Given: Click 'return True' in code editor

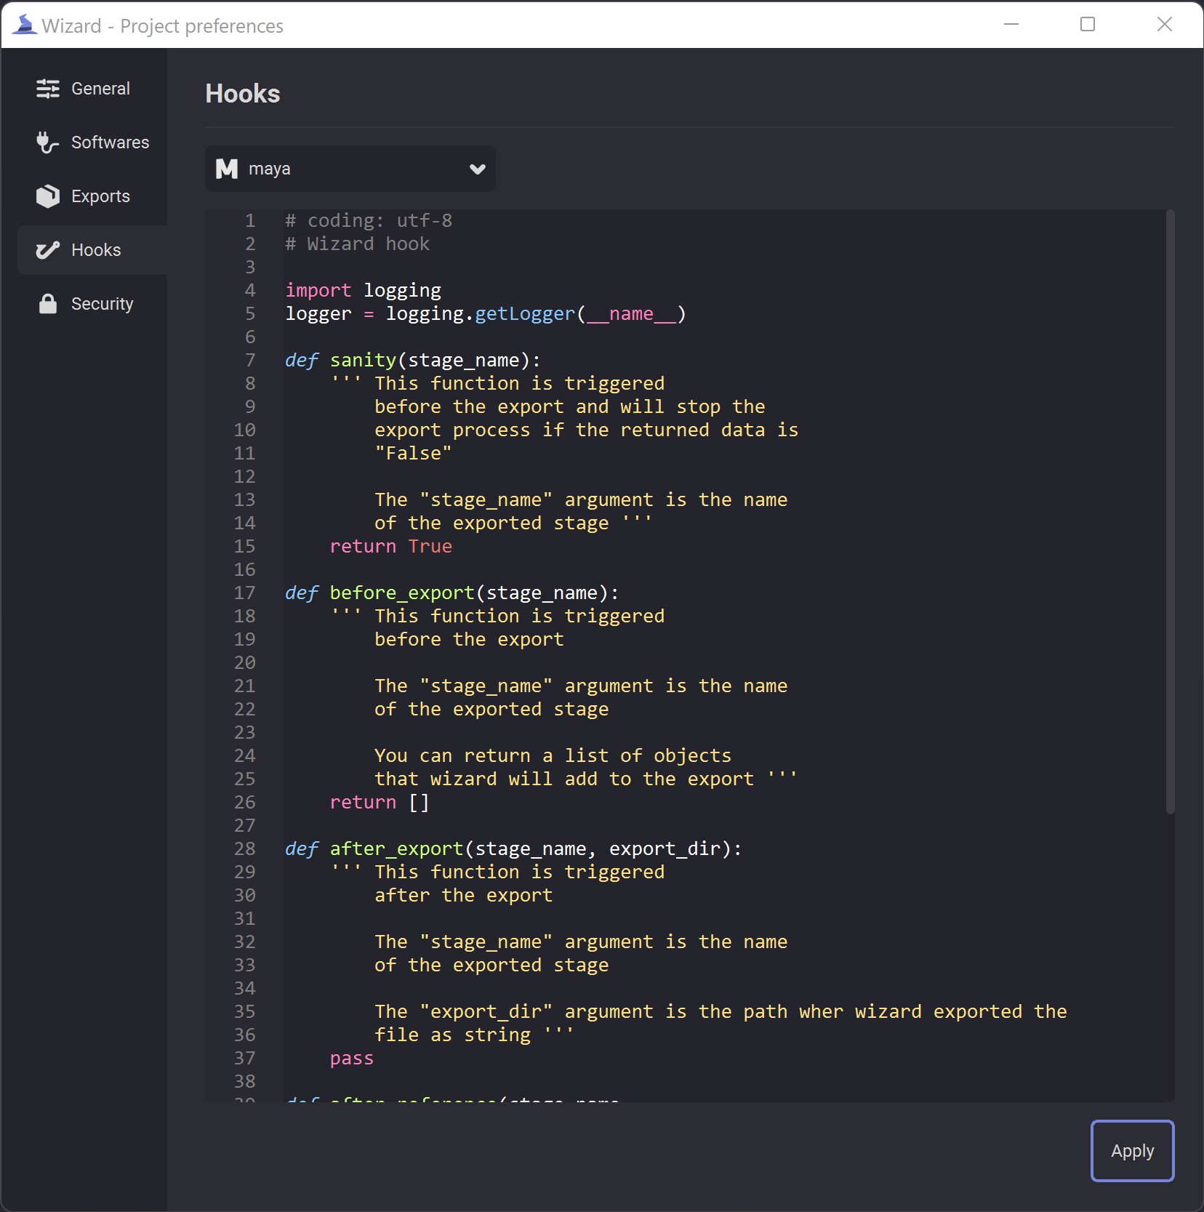Looking at the screenshot, I should (391, 546).
